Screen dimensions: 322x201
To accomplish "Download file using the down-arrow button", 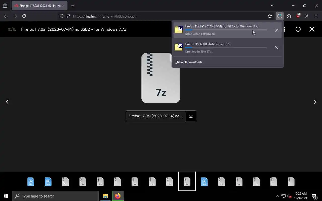I will click(191, 116).
